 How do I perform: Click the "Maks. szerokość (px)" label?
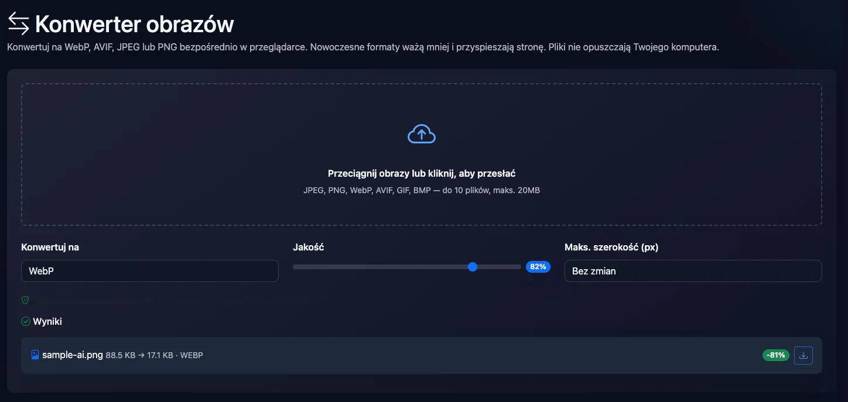click(611, 247)
